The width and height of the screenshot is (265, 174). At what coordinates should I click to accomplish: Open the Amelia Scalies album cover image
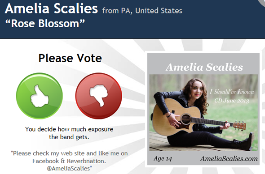tap(203, 109)
